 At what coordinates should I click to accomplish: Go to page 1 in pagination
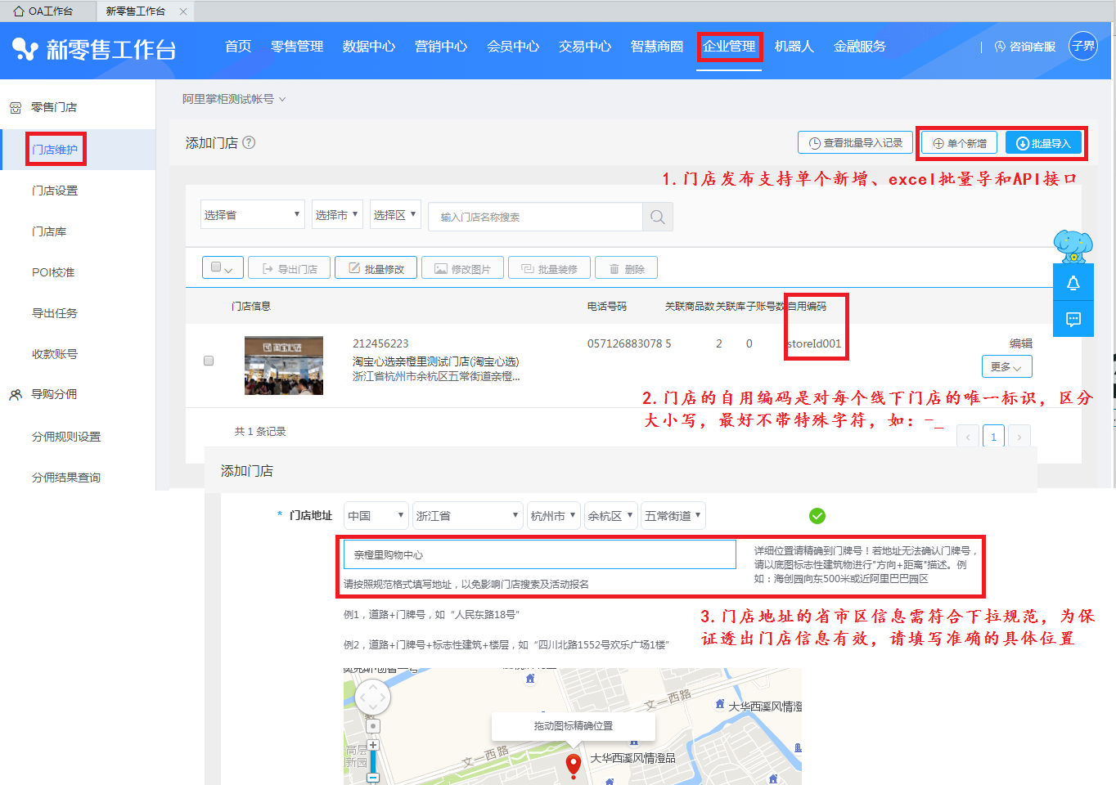(993, 436)
